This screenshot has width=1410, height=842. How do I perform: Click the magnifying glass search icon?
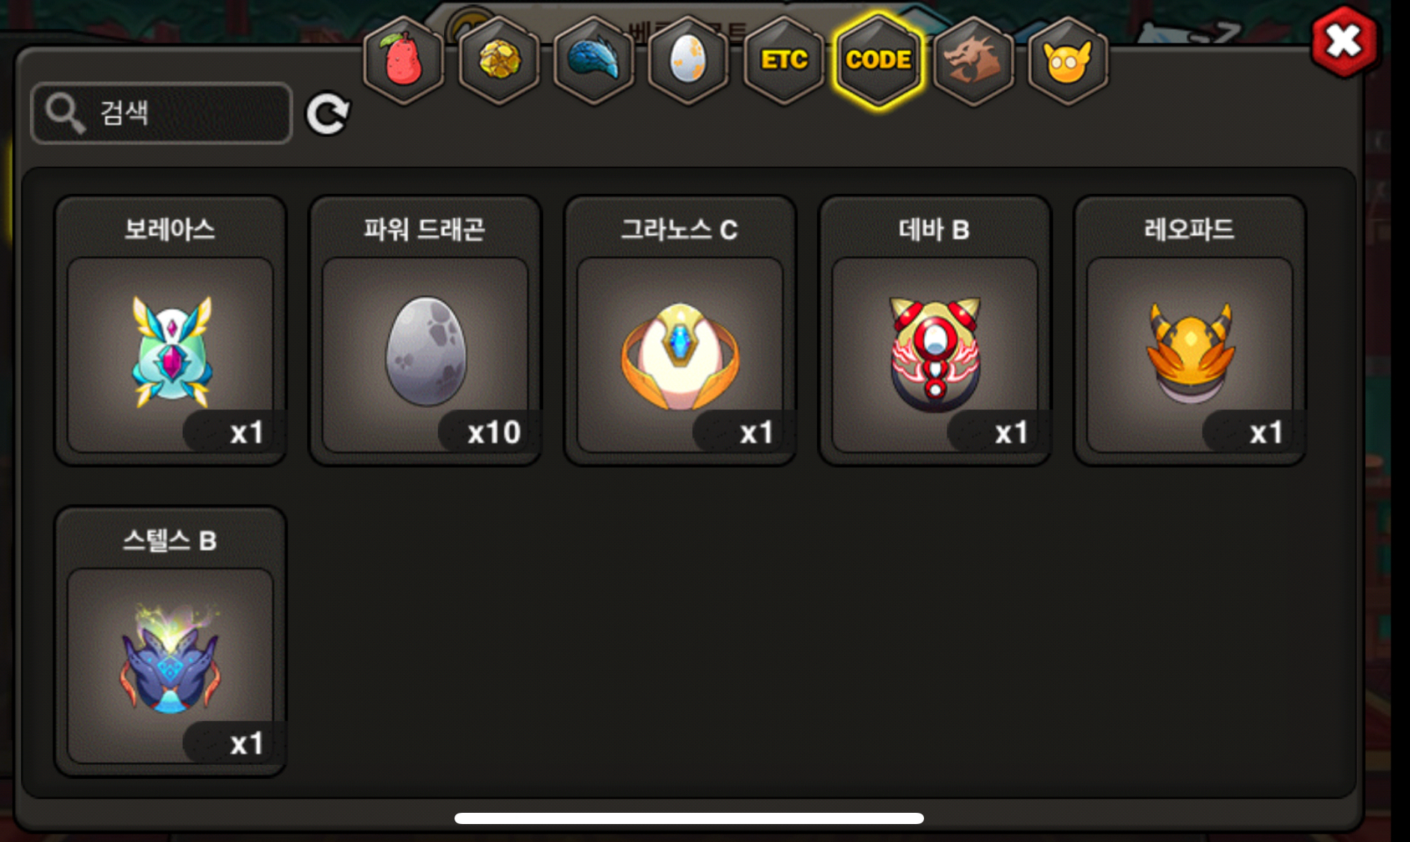click(65, 113)
